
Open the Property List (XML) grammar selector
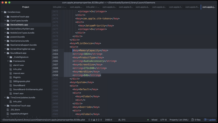click(x=179, y=120)
